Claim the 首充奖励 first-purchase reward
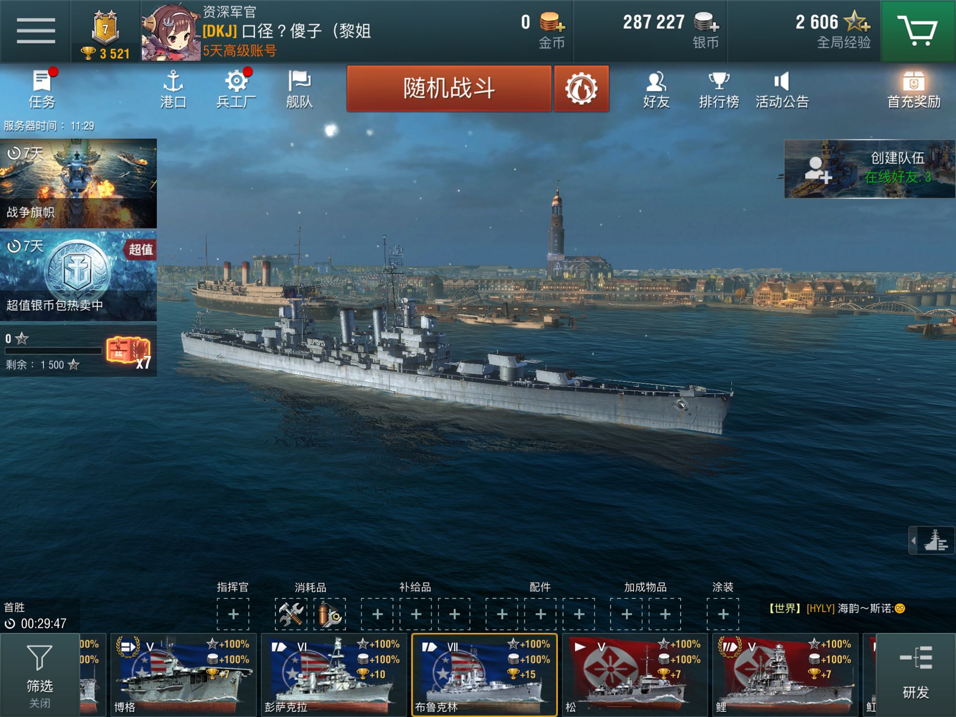This screenshot has width=956, height=717. 913,89
